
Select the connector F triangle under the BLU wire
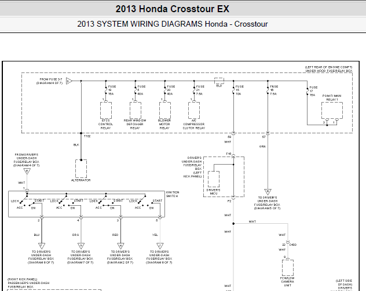pyautogui.click(x=42, y=246)
